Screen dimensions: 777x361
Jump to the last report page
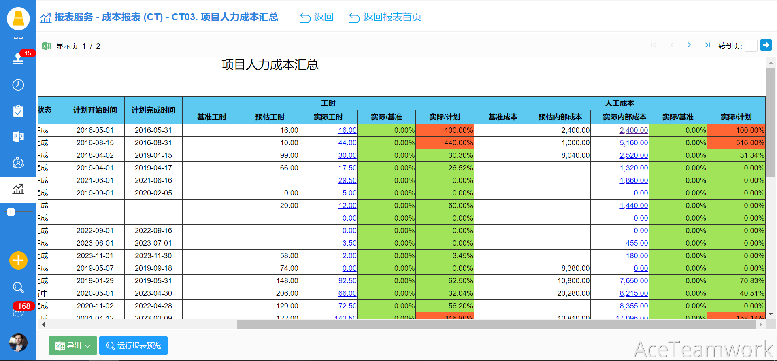point(707,45)
